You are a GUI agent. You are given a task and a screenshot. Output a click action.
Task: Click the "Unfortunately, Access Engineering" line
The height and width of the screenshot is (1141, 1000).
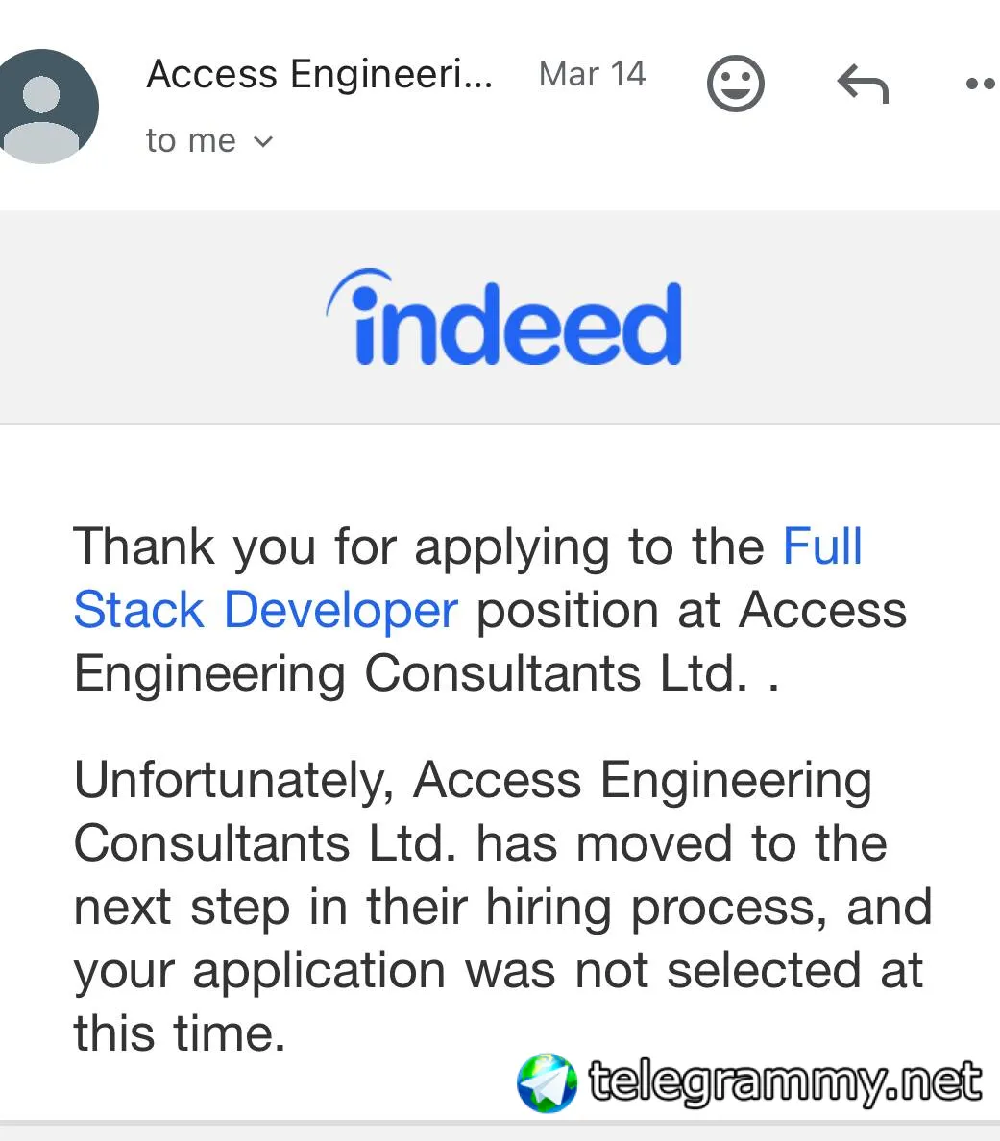473,781
